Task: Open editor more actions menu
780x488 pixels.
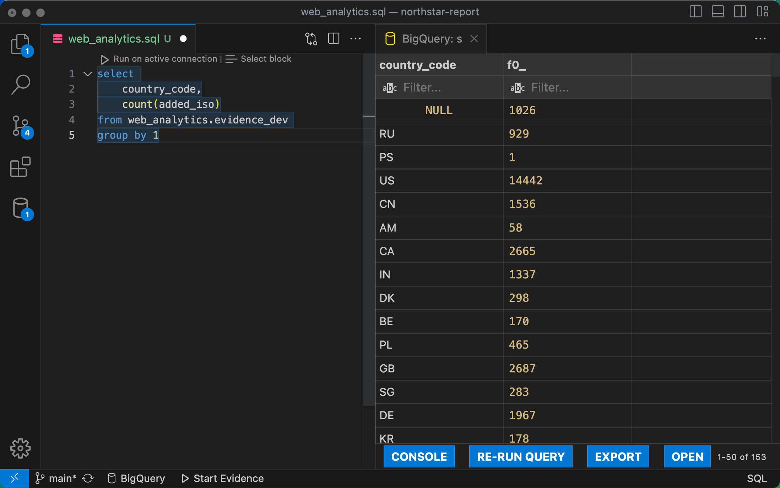Action: point(356,39)
